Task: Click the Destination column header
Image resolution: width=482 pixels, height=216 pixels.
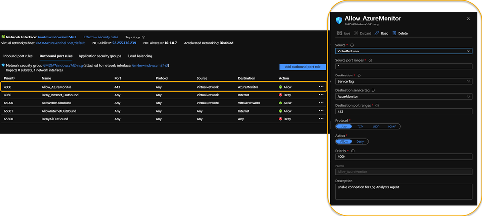Action: pos(247,78)
